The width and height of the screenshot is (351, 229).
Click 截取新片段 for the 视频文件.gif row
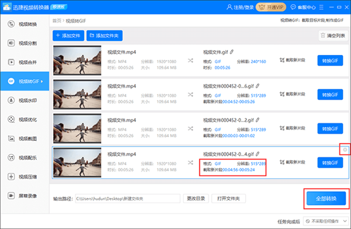292,60
